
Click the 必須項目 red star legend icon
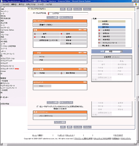tap(99, 30)
